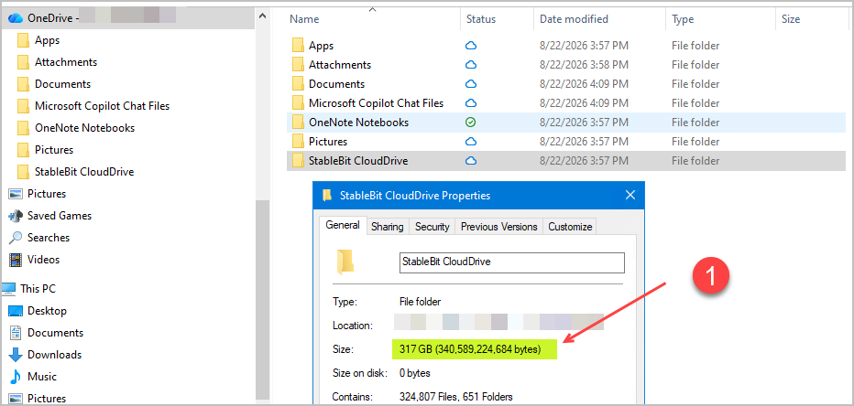The width and height of the screenshot is (854, 406).
Task: Click the Desktop icon under This PC
Action: click(16, 311)
